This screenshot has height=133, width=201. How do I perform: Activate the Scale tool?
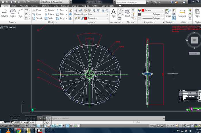click(x=49, y=18)
